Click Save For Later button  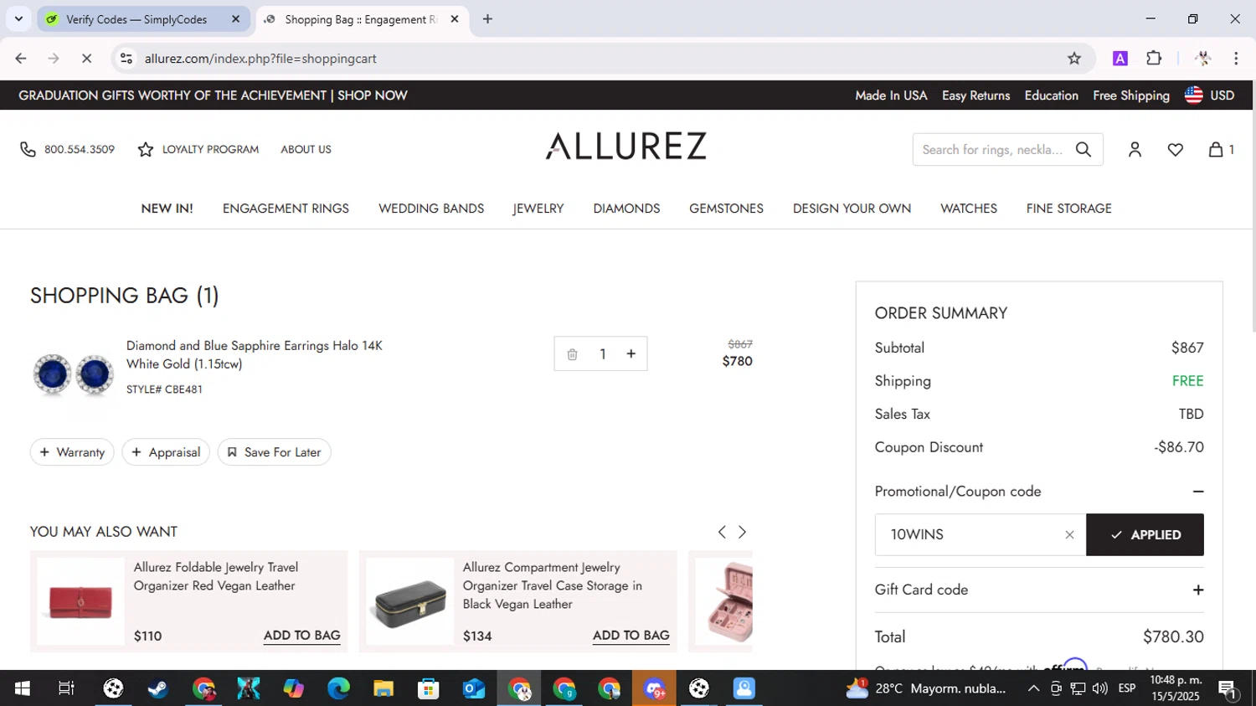(275, 452)
